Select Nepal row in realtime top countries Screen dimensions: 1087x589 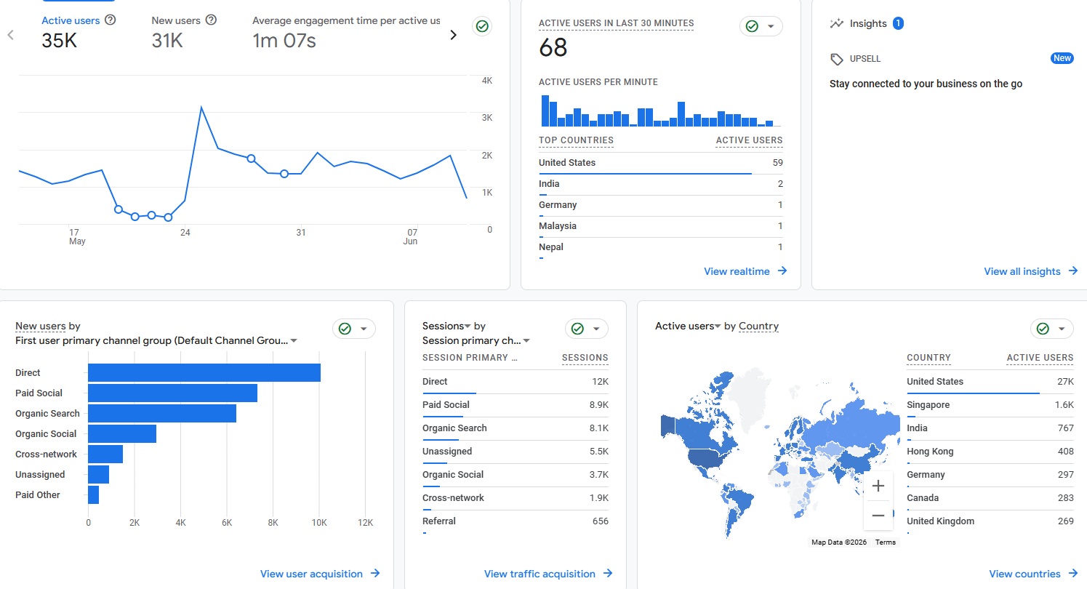pyautogui.click(x=661, y=247)
